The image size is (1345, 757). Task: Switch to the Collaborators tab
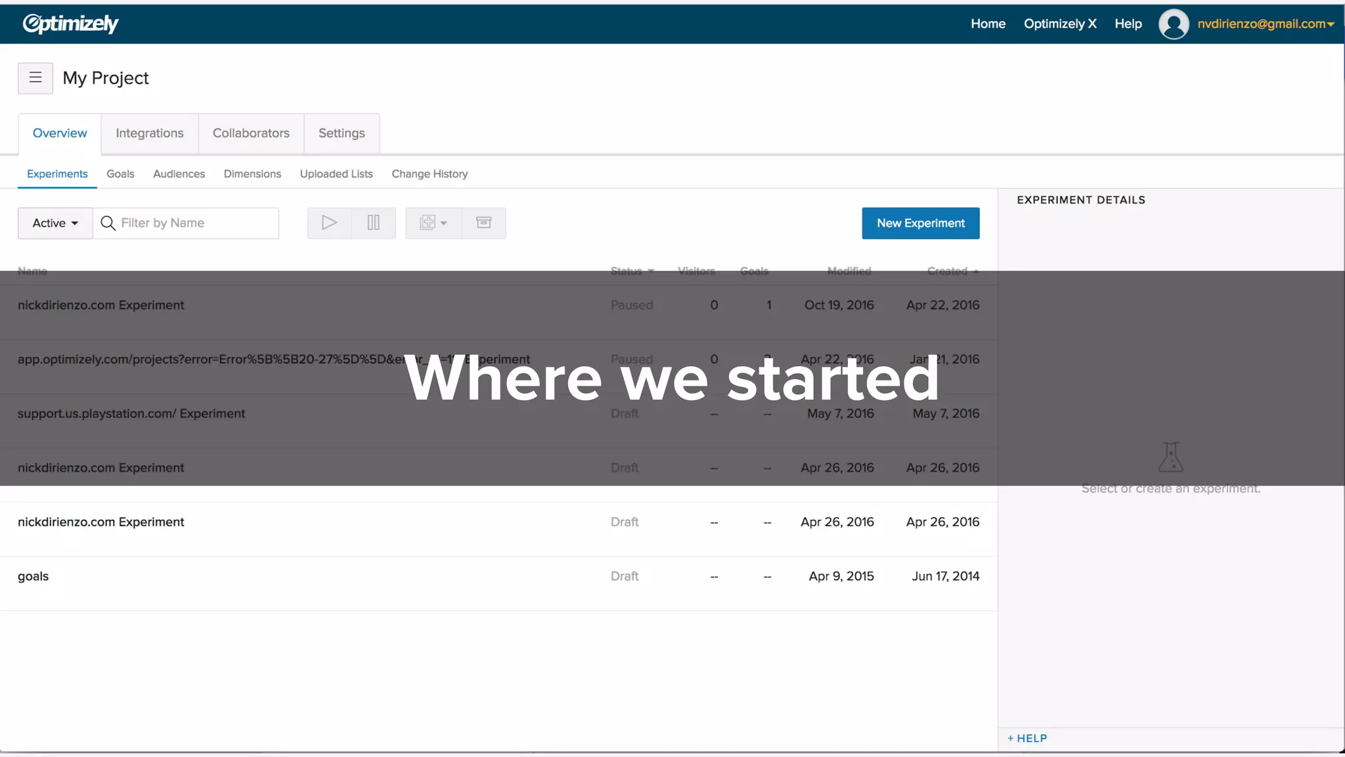[x=251, y=133]
